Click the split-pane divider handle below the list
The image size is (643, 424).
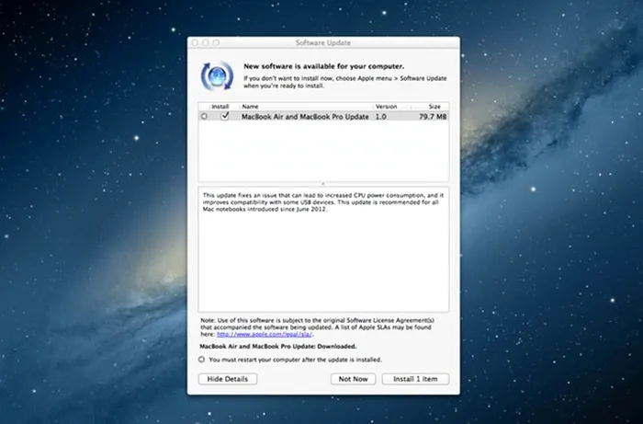[x=323, y=184]
